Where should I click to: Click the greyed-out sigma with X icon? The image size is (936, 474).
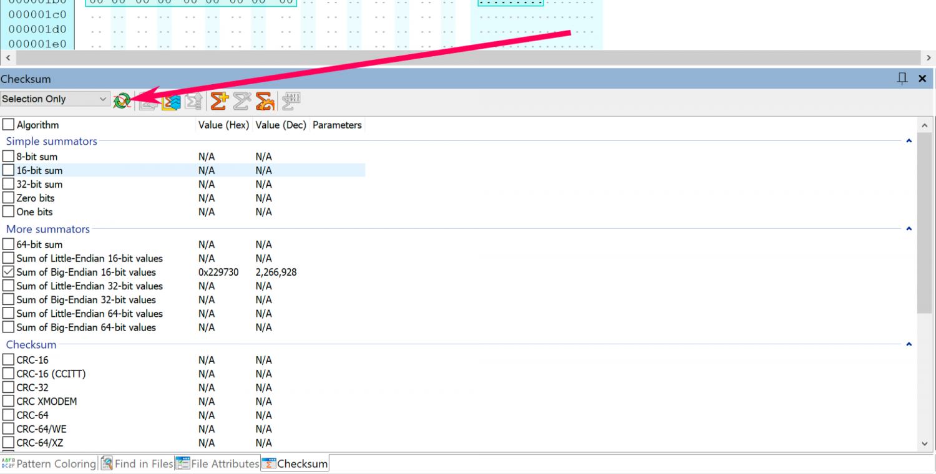pos(242,101)
